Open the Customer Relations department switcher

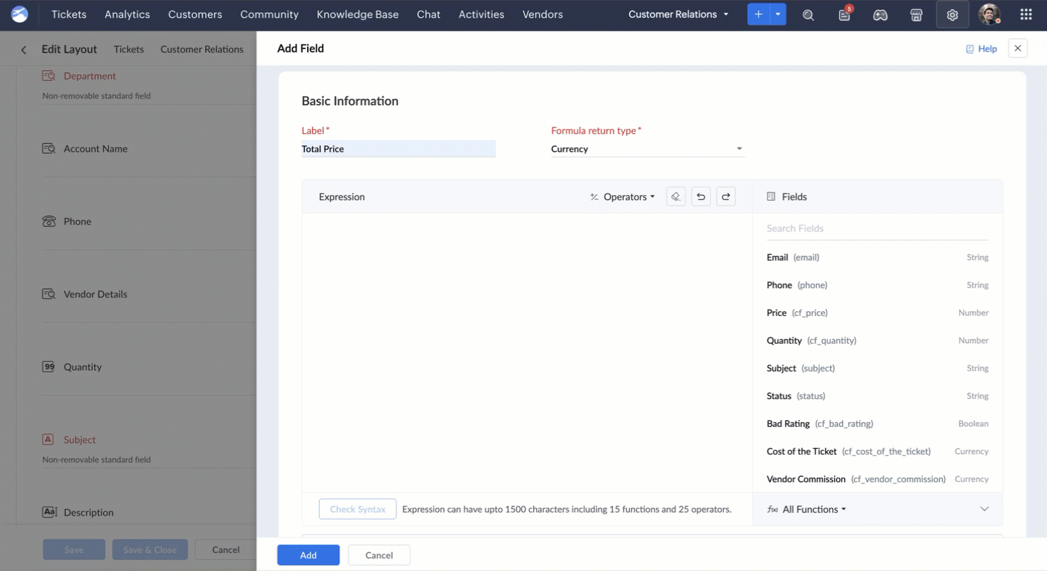[x=677, y=15]
